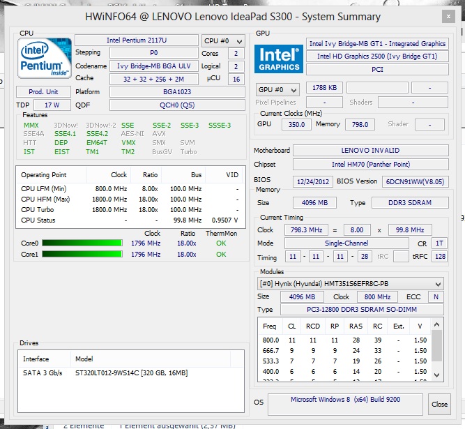Click the GPU clock 350.0 value

coord(296,125)
